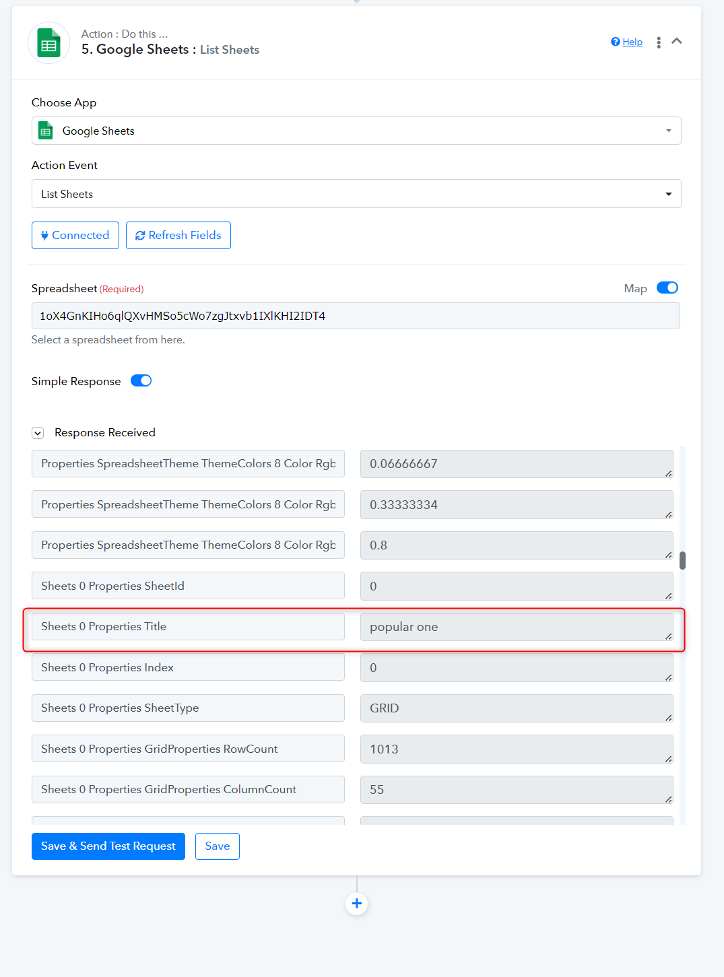This screenshot has width=724, height=977.
Task: Click the Google Sheets step icon
Action: coord(48,42)
